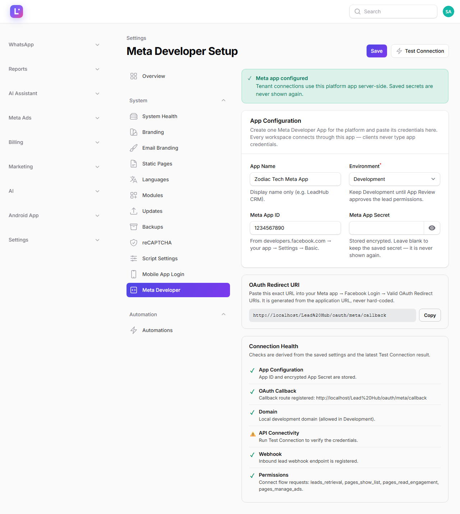Screen dimensions: 460x514
Task: Collapse the Automation settings group
Action: tap(178, 314)
